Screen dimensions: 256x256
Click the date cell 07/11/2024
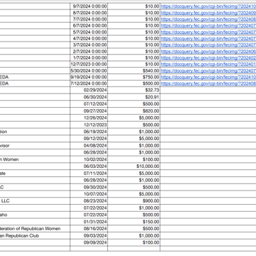89,173
